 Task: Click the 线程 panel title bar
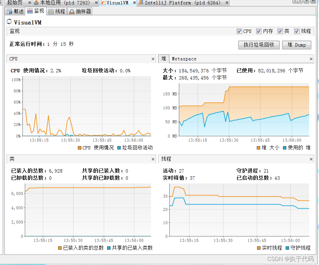click(x=236, y=159)
